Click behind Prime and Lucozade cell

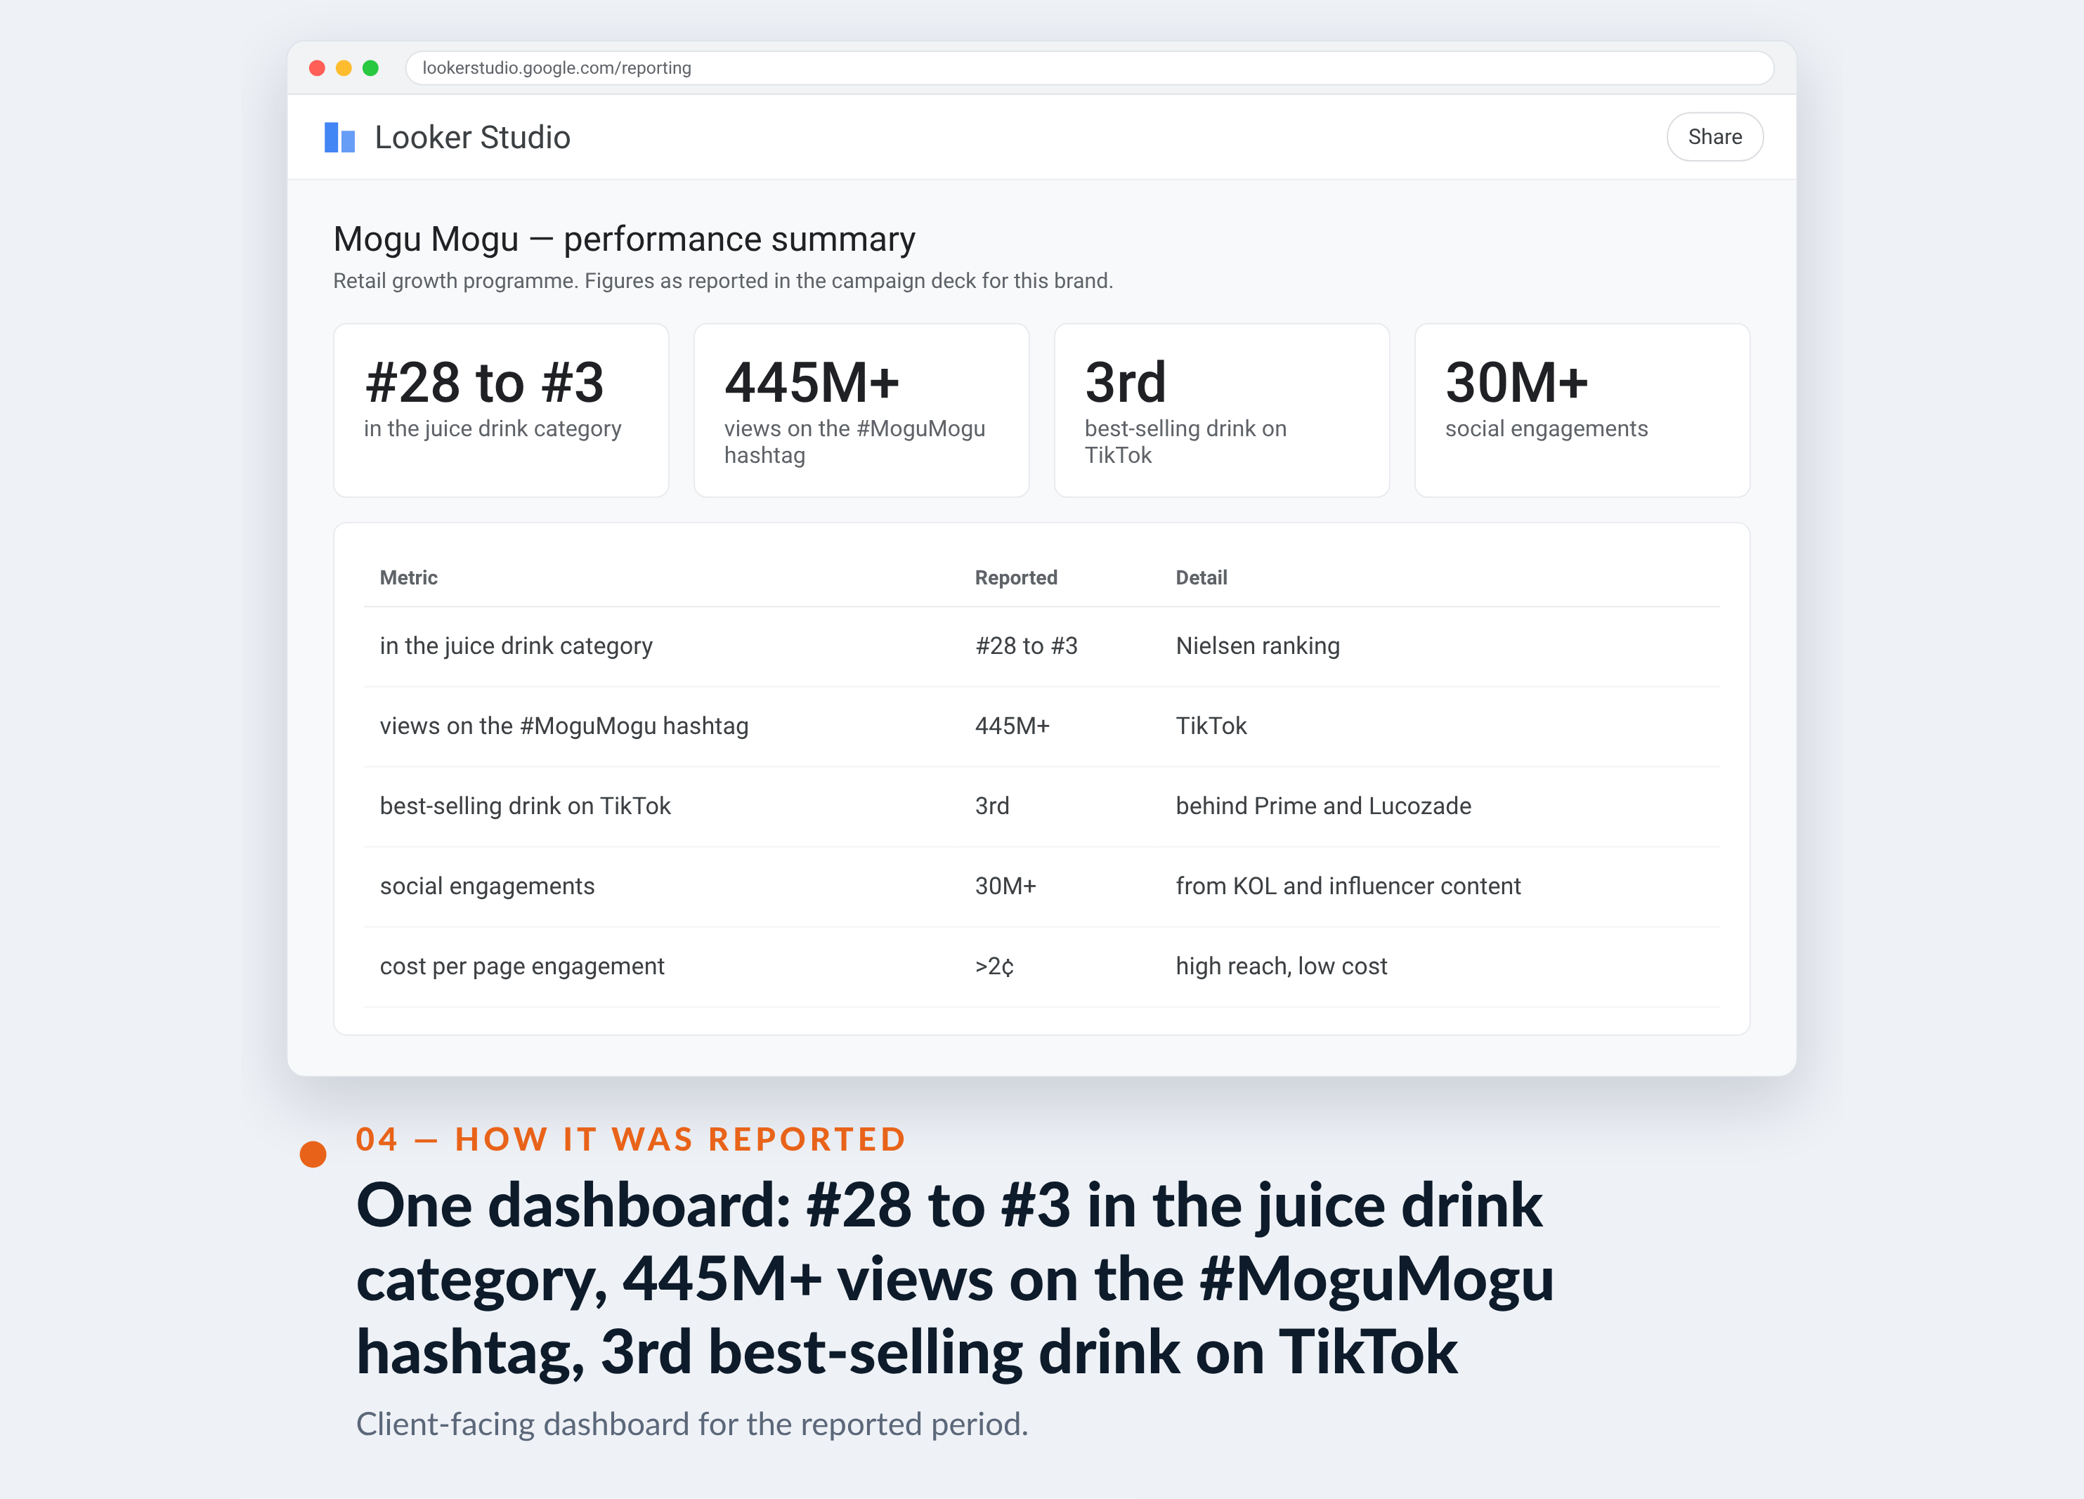tap(1323, 806)
